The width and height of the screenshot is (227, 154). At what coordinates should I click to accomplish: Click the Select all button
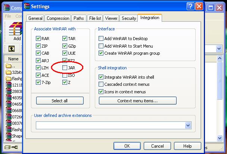click(x=60, y=100)
